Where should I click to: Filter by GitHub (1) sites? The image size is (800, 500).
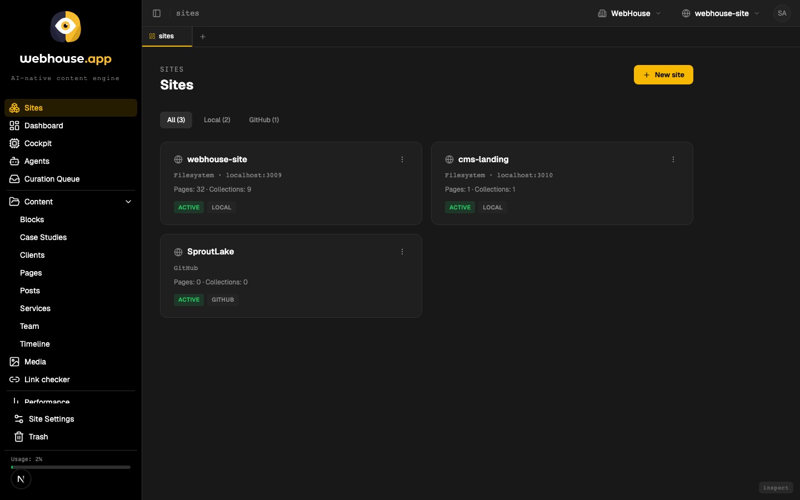coord(264,120)
